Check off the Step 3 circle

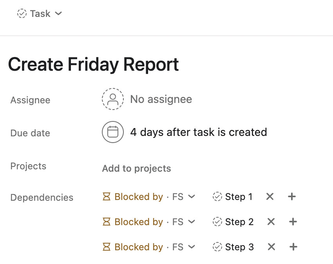217,247
